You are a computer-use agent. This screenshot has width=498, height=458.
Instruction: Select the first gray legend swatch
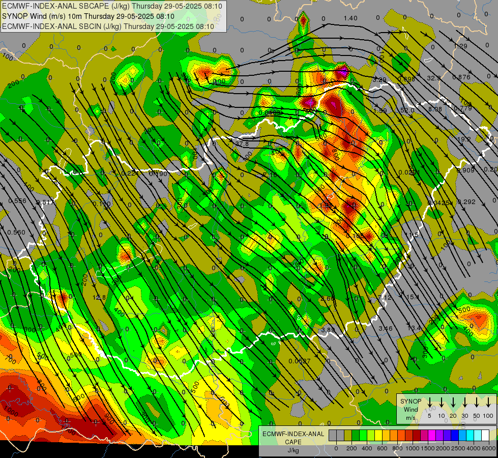tap(333, 435)
